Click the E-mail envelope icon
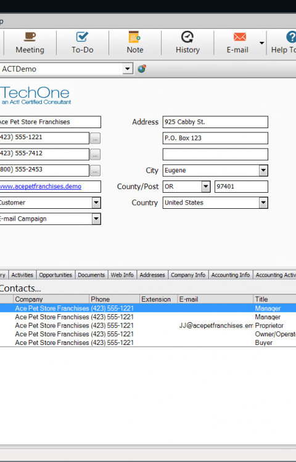The width and height of the screenshot is (296, 462). [240, 37]
